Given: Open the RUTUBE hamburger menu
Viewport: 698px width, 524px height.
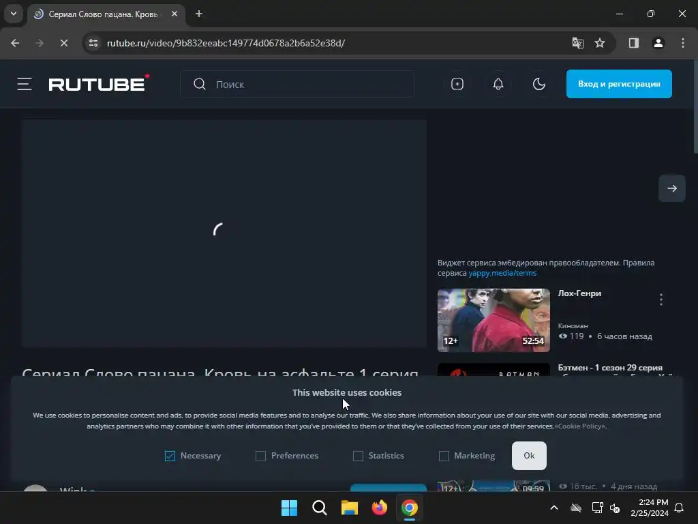Looking at the screenshot, I should pyautogui.click(x=25, y=84).
